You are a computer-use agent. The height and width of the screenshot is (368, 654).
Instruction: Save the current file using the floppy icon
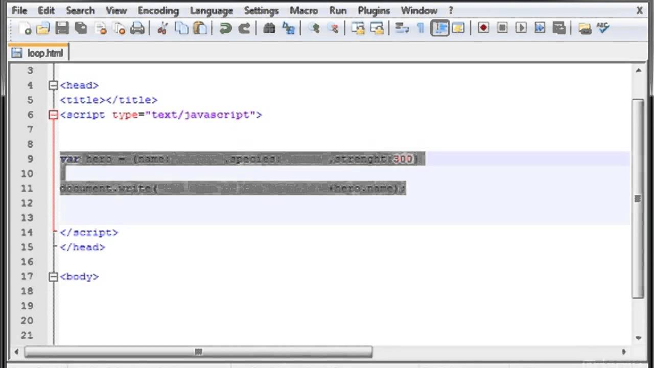click(x=62, y=28)
